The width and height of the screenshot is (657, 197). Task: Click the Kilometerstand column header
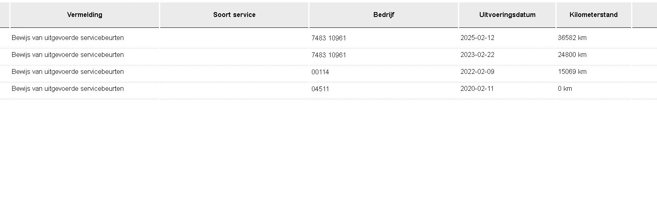pos(593,15)
